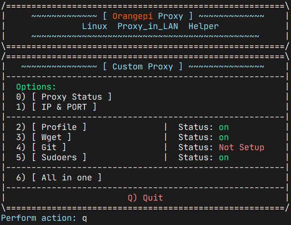Click the Profile status 'on' indicator

[x=224, y=127]
